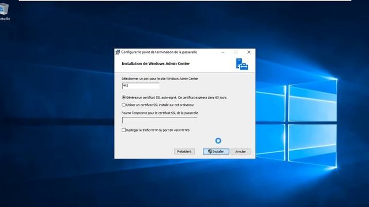Viewport: 369px width, 207px height.
Task: Open the Corbeille recycle bin desktop icon
Action: [4, 11]
